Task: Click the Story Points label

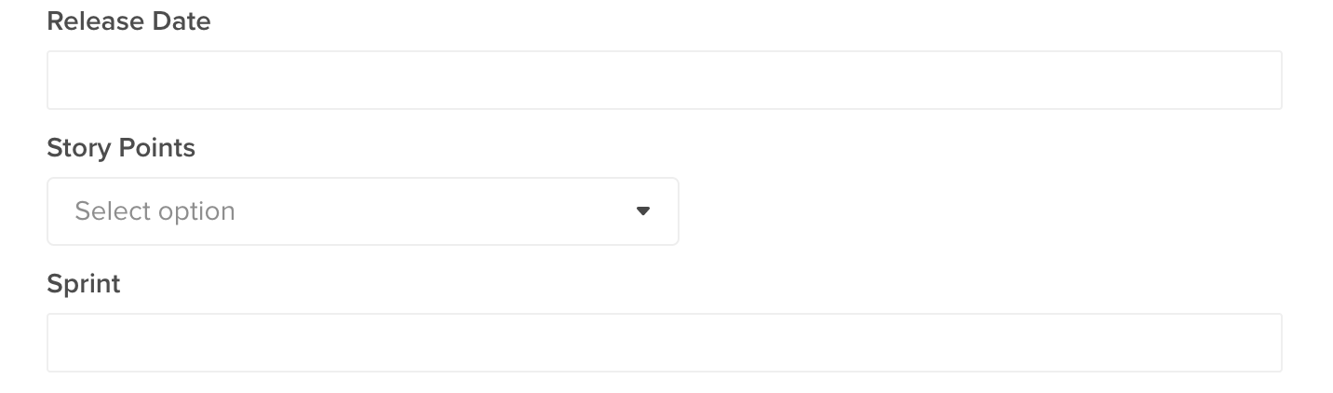Action: [121, 148]
